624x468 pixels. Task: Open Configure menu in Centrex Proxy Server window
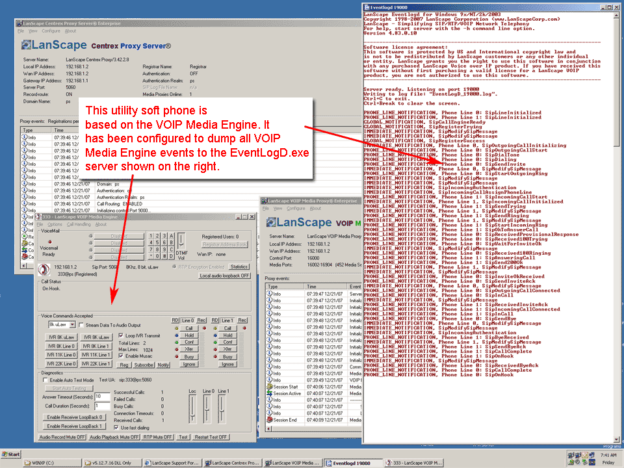(51, 31)
